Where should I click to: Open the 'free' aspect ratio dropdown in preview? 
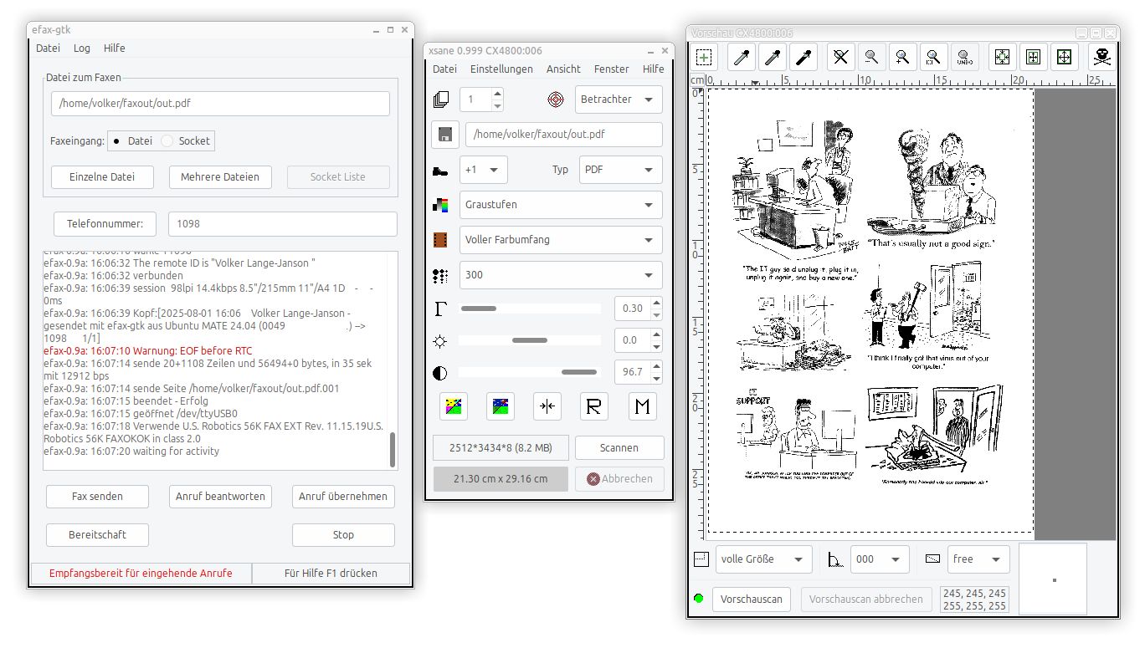978,559
